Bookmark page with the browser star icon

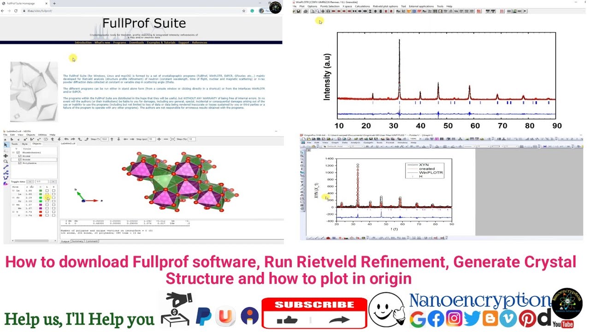pos(244,11)
